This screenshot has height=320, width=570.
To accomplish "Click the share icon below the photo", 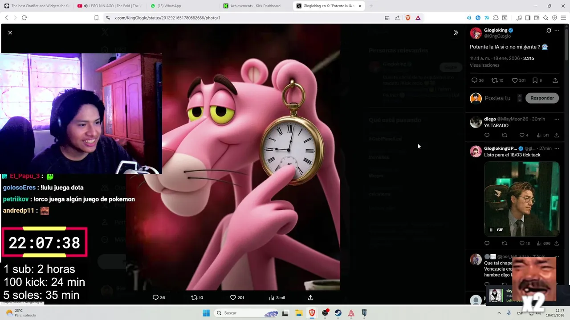I will tap(311, 297).
